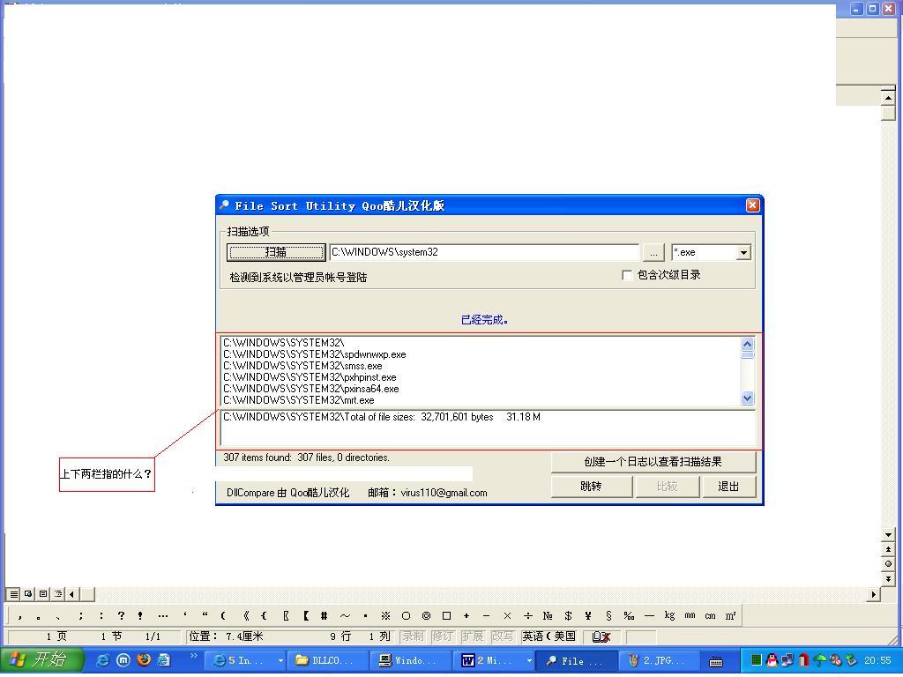Viewport: 903px width, 677px height.
Task: Insert the ¥ yen symbol
Action: (588, 615)
